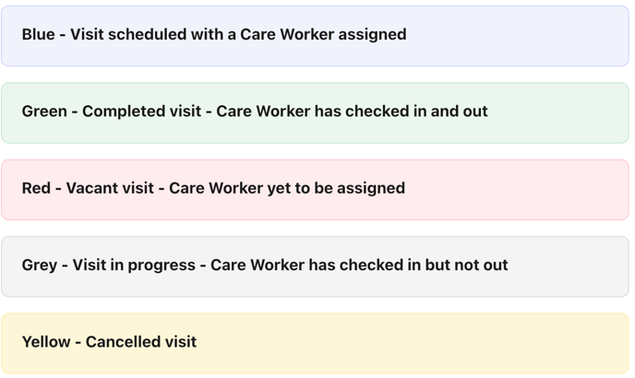Image resolution: width=635 pixels, height=378 pixels.
Task: Click the "Visit in progress" text
Action: [134, 266]
